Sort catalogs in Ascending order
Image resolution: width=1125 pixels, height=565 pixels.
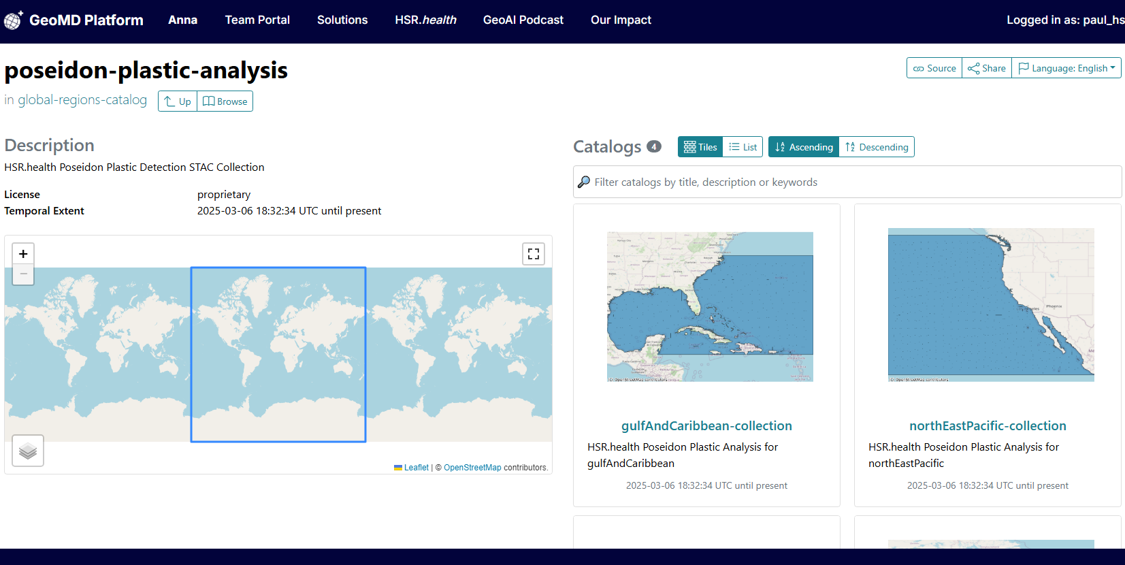tap(804, 147)
